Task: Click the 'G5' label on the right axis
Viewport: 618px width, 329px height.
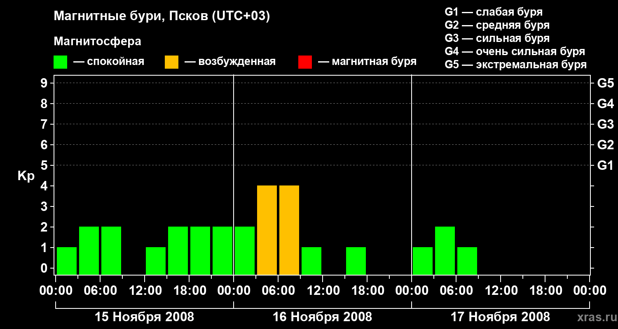Action: pyautogui.click(x=605, y=83)
